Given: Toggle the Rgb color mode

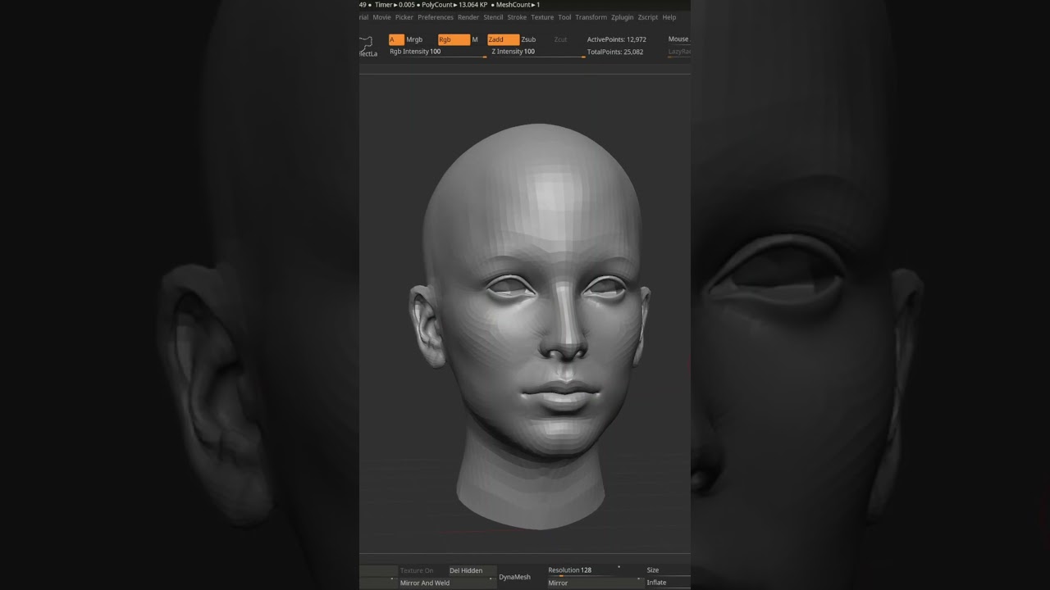Looking at the screenshot, I should pyautogui.click(x=454, y=39).
